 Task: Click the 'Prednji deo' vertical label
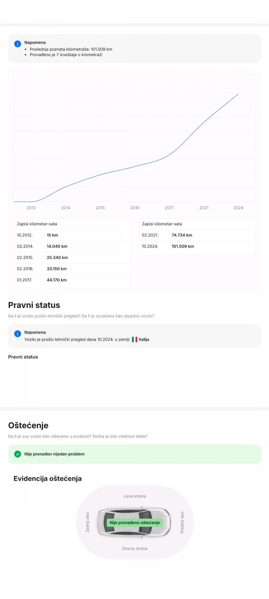(x=182, y=522)
